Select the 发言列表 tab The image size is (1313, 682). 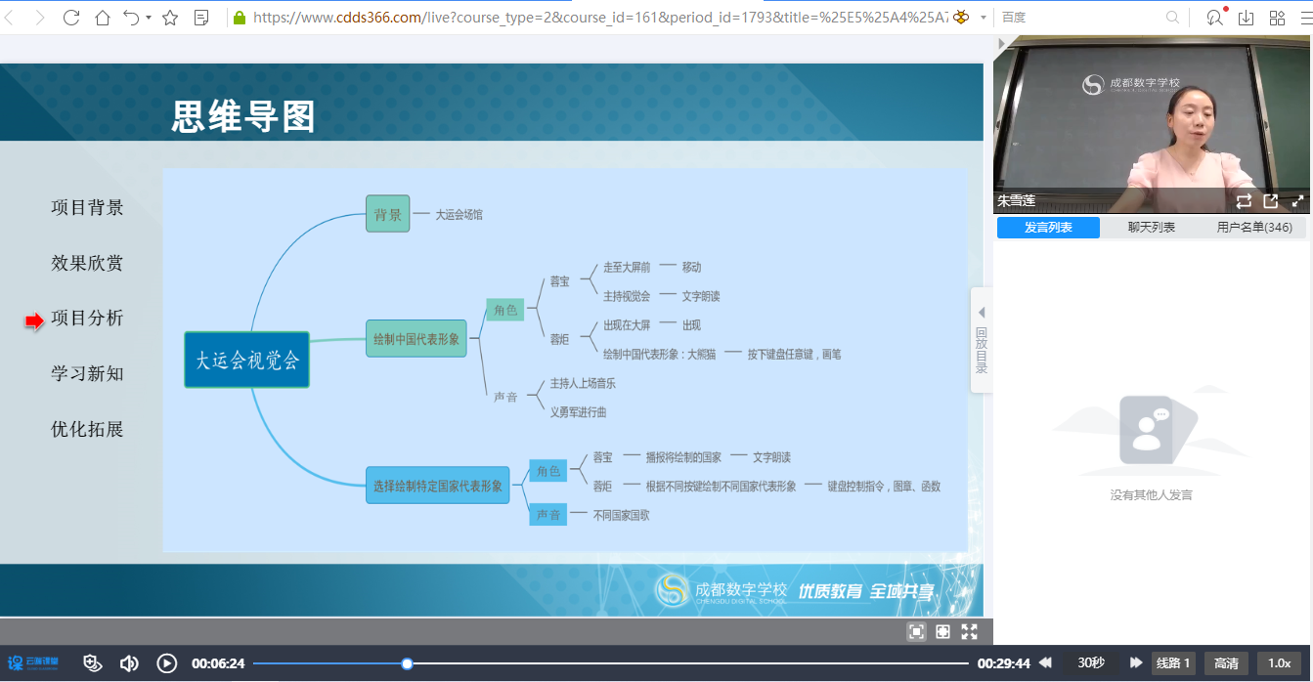pyautogui.click(x=1048, y=228)
